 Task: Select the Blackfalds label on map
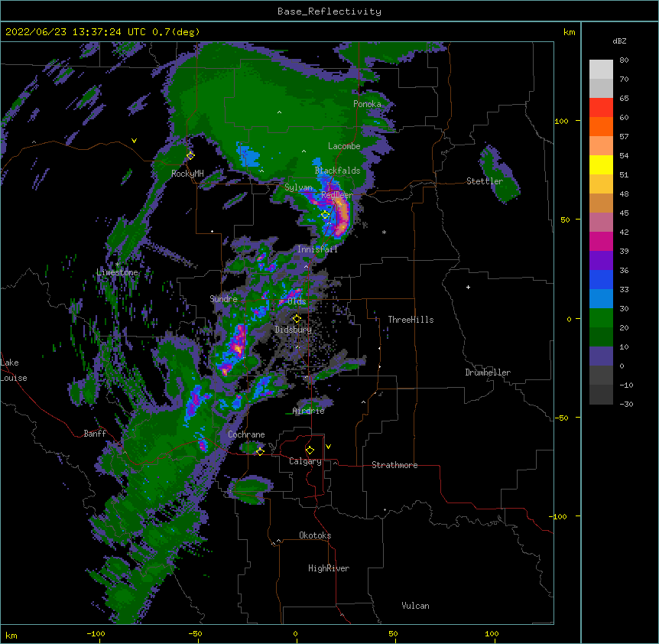337,171
